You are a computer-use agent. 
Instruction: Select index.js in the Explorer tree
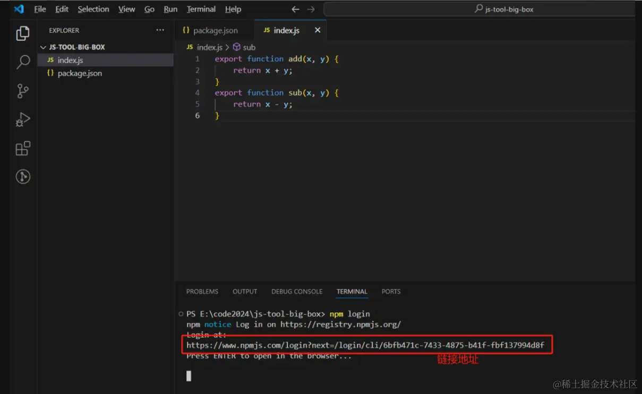click(x=106, y=60)
